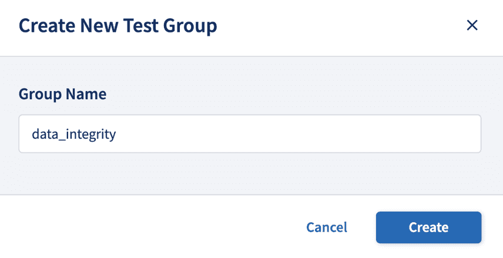Click the data_integrity text in the field
This screenshot has height=258, width=503.
pyautogui.click(x=74, y=134)
